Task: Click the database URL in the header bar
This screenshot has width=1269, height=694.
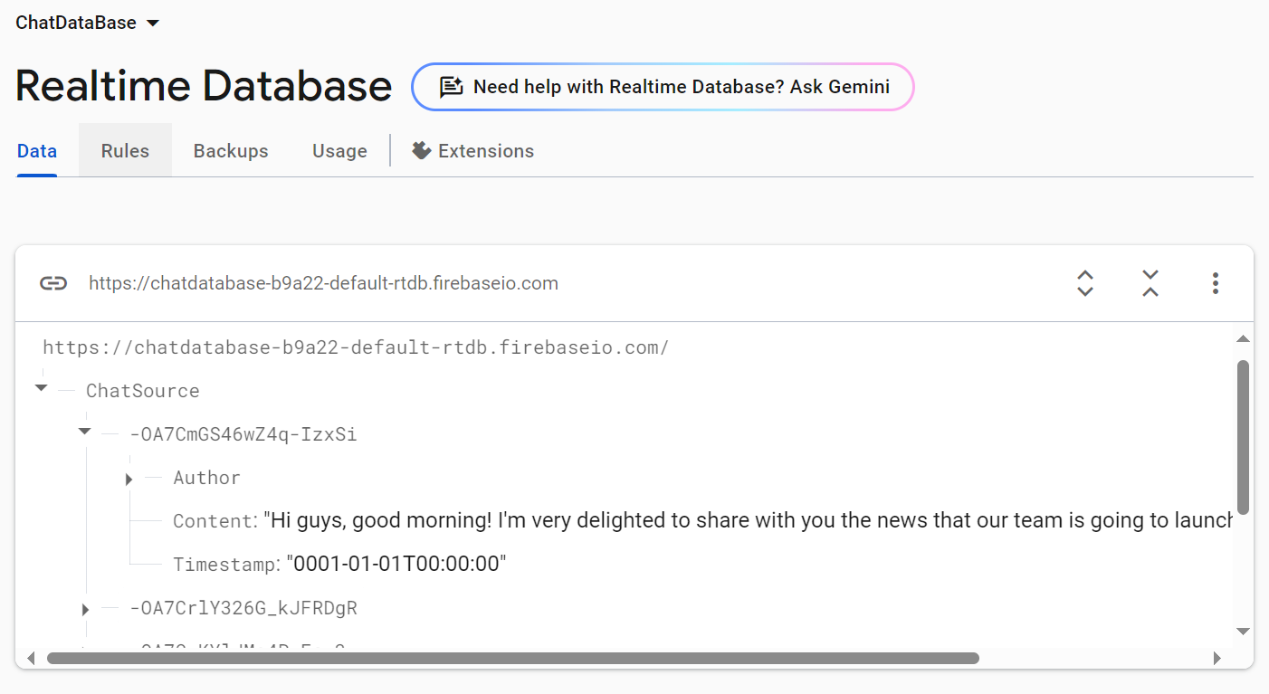Action: [x=323, y=283]
